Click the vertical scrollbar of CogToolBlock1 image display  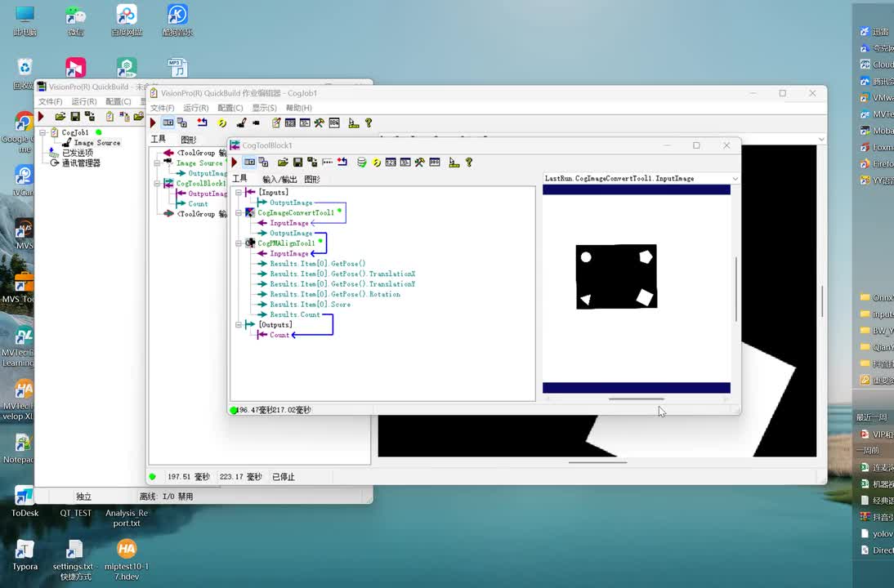click(x=736, y=288)
